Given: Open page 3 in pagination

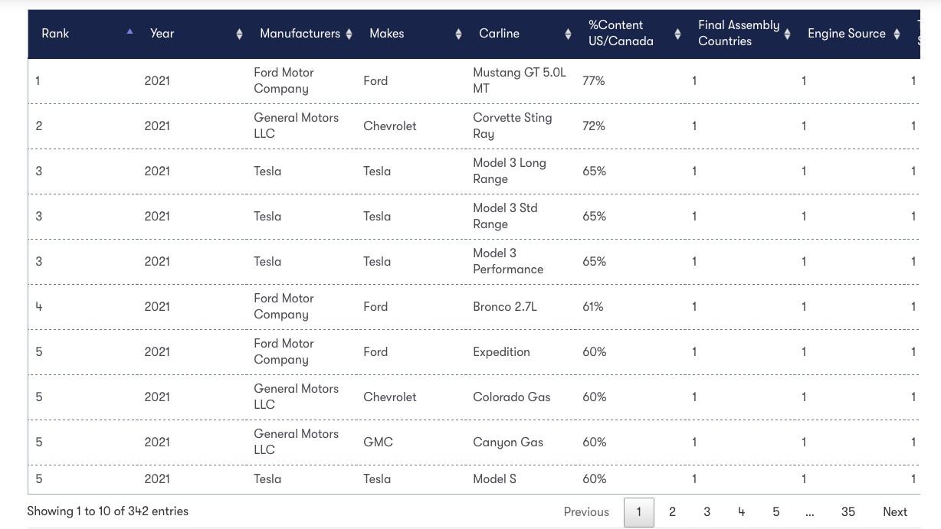Looking at the screenshot, I should click(x=707, y=512).
